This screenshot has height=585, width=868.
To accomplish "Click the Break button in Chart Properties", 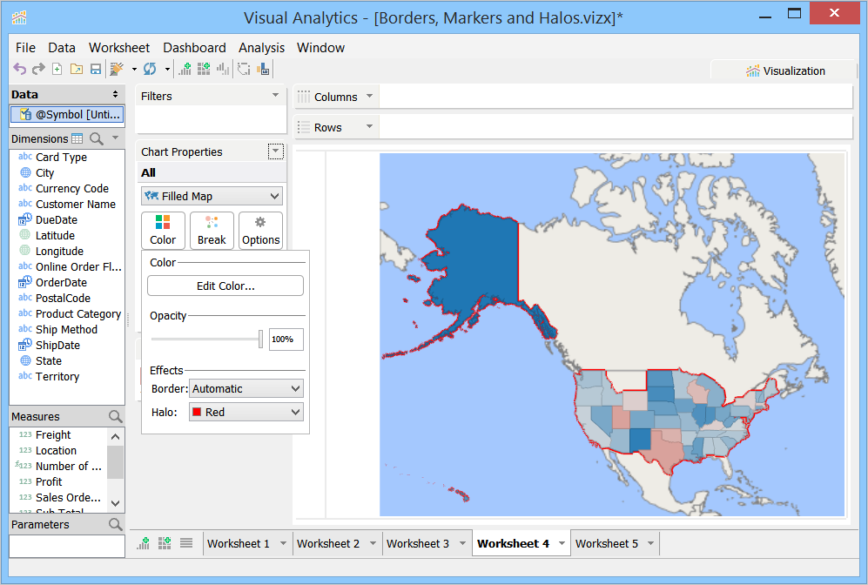I will pyautogui.click(x=212, y=230).
